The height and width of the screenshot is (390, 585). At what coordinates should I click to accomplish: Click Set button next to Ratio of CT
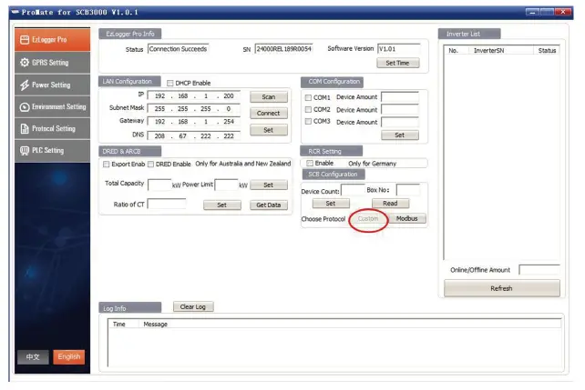pos(222,205)
